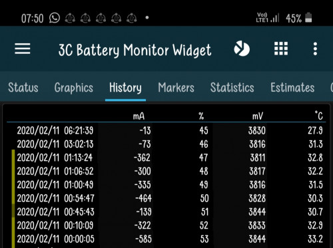This screenshot has width=333, height=248.
Task: Tap the LTE signal strength indicator
Action: tap(267, 17)
